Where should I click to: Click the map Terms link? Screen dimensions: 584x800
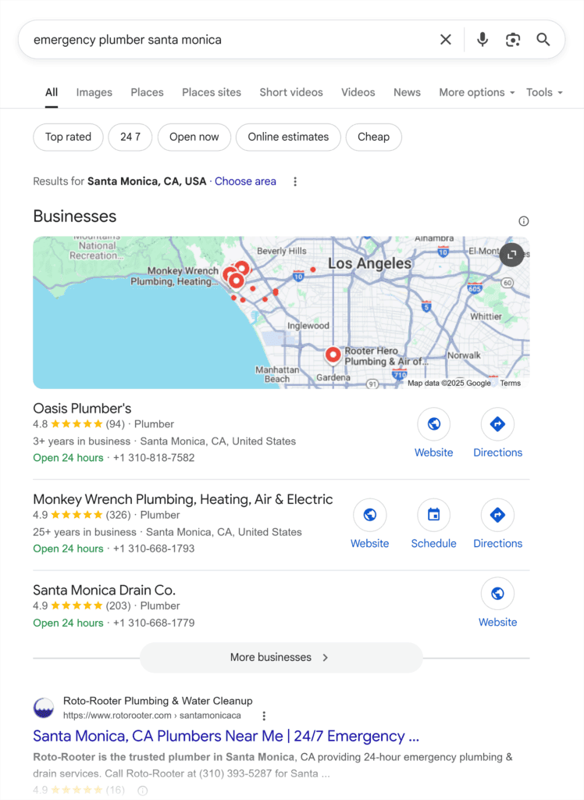click(x=510, y=383)
